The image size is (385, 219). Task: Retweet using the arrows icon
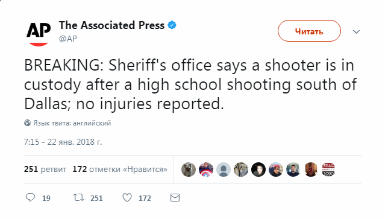point(78,197)
